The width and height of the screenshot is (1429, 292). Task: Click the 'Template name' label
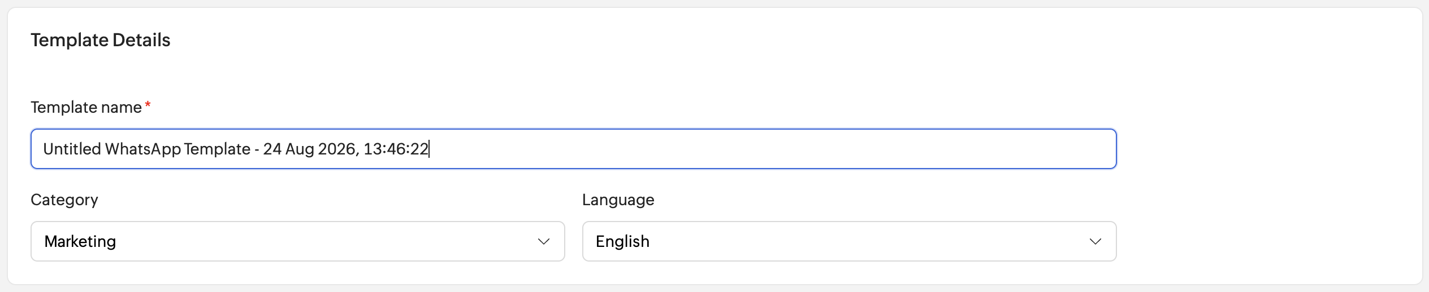[86, 107]
